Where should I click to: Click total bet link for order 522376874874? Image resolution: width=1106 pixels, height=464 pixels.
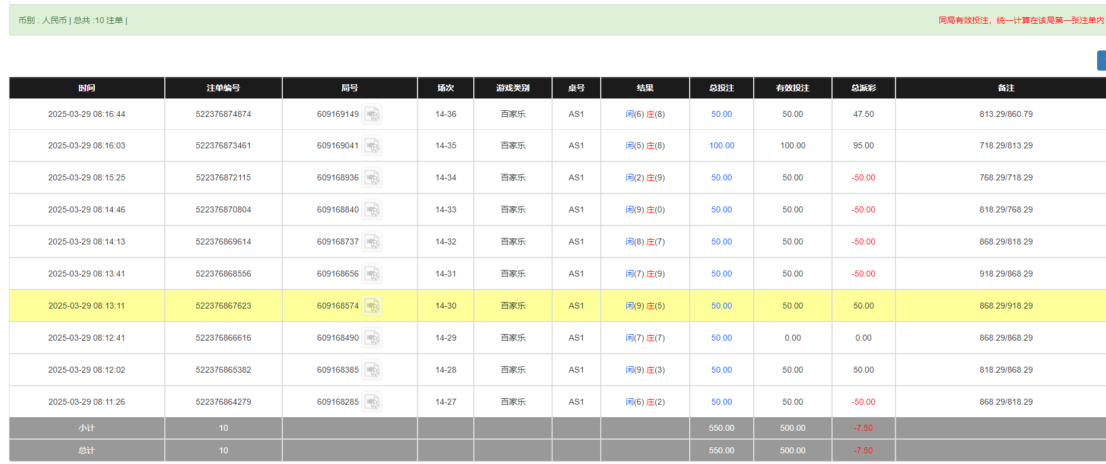pyautogui.click(x=721, y=114)
